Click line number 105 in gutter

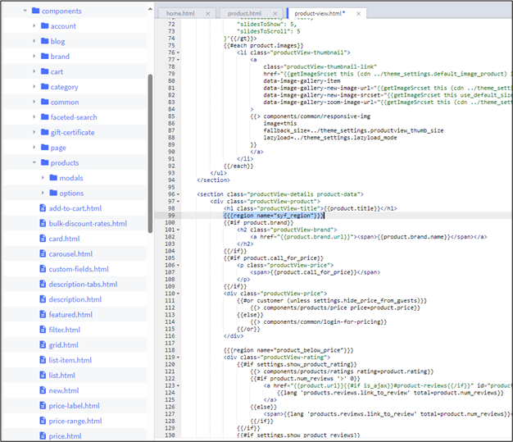point(170,258)
